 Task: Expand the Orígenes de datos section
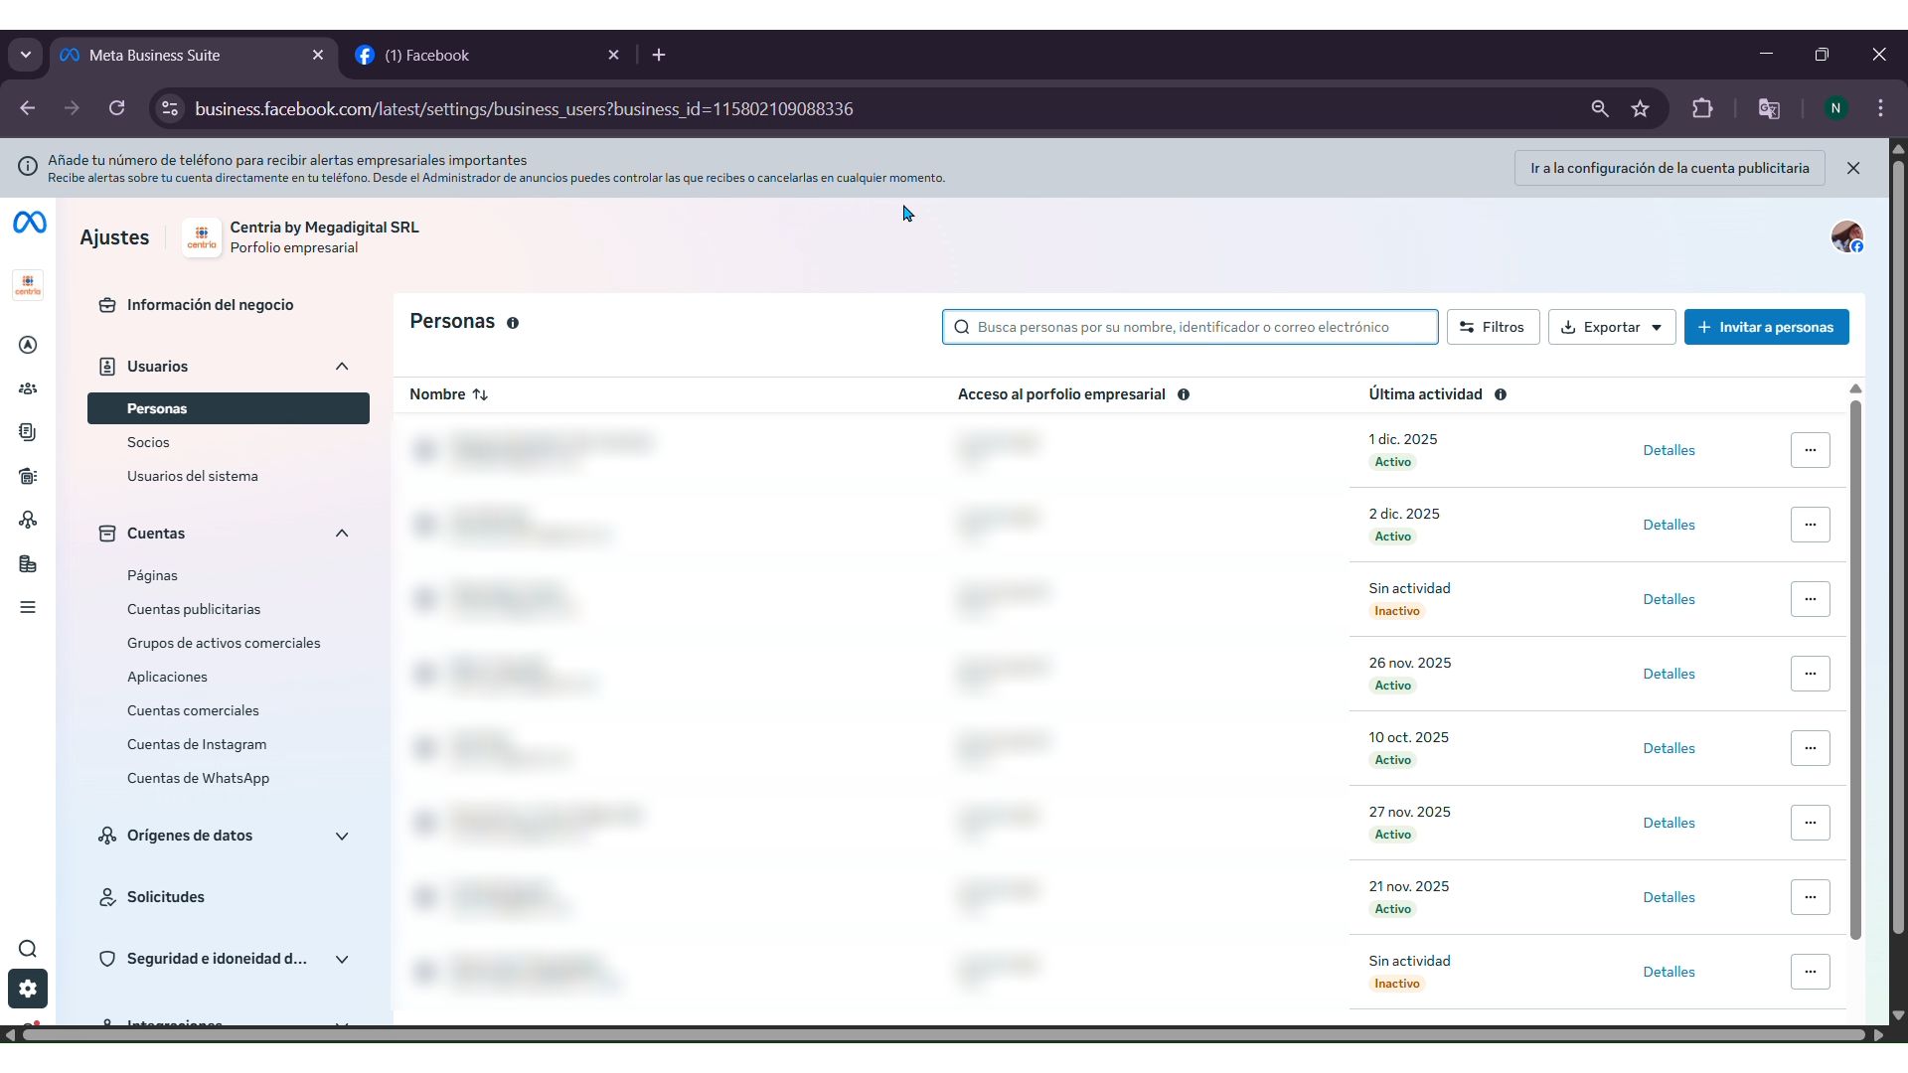[342, 836]
